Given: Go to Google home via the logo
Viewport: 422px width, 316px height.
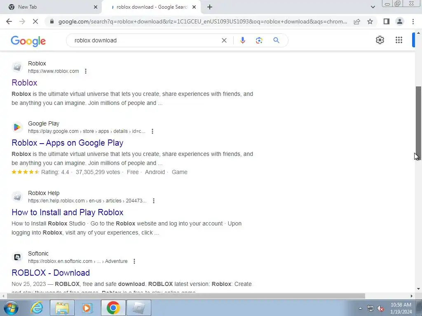Looking at the screenshot, I should 28,41.
